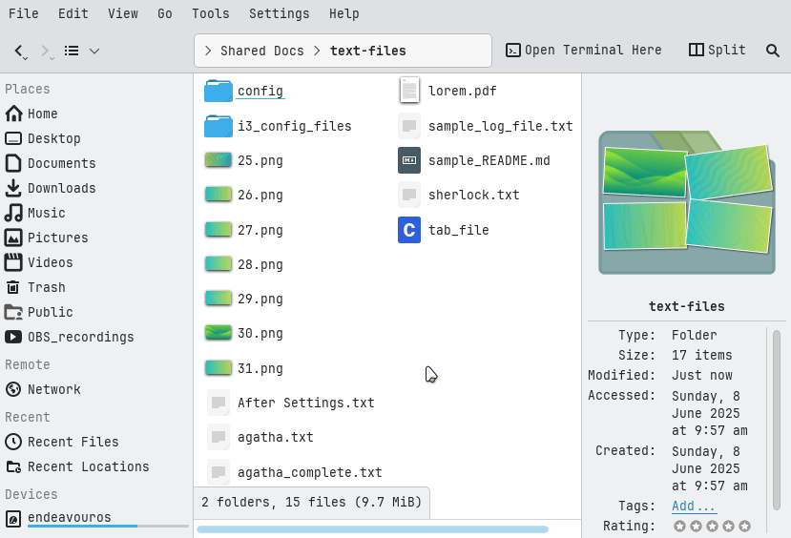Select the 25.png thumbnail
Screen dimensions: 791x538
pyautogui.click(x=219, y=160)
